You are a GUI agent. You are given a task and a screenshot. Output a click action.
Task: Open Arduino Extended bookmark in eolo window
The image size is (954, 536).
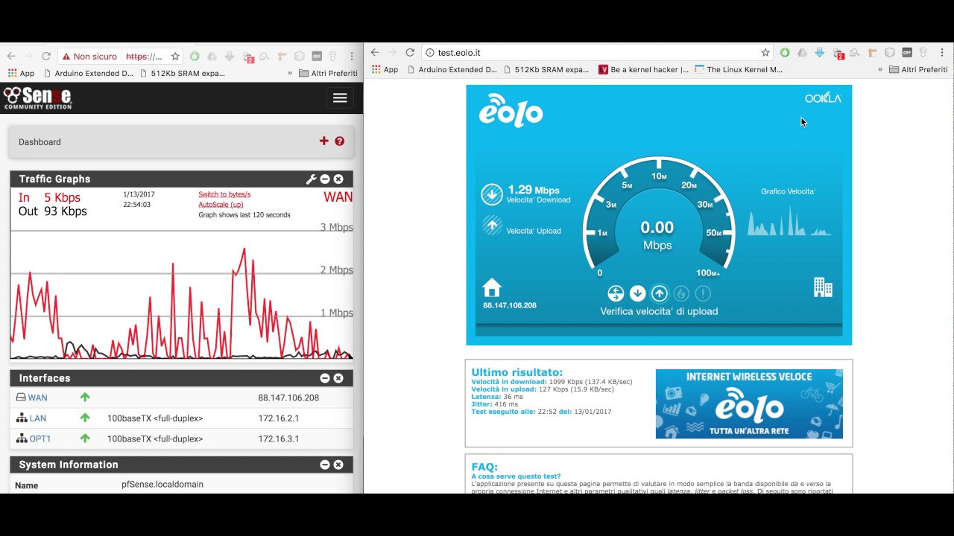point(452,70)
